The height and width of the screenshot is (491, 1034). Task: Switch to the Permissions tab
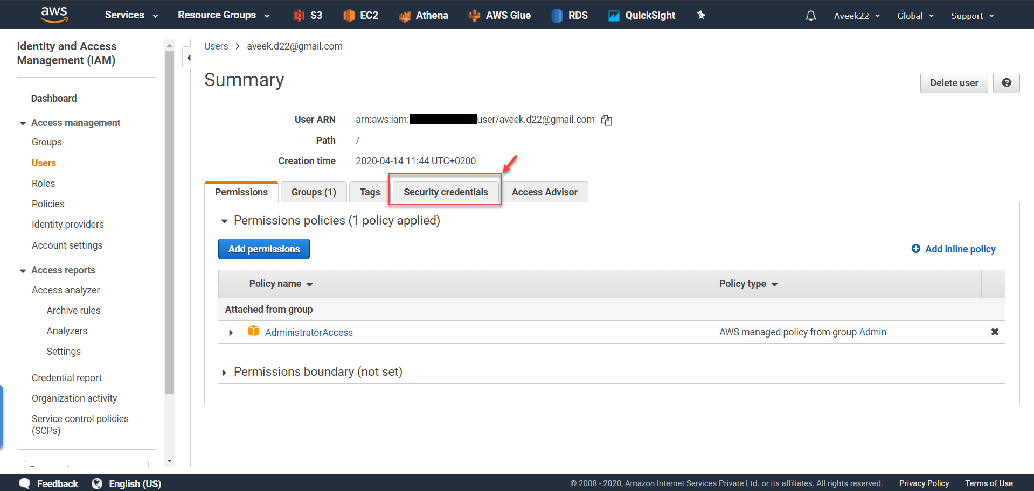(241, 192)
